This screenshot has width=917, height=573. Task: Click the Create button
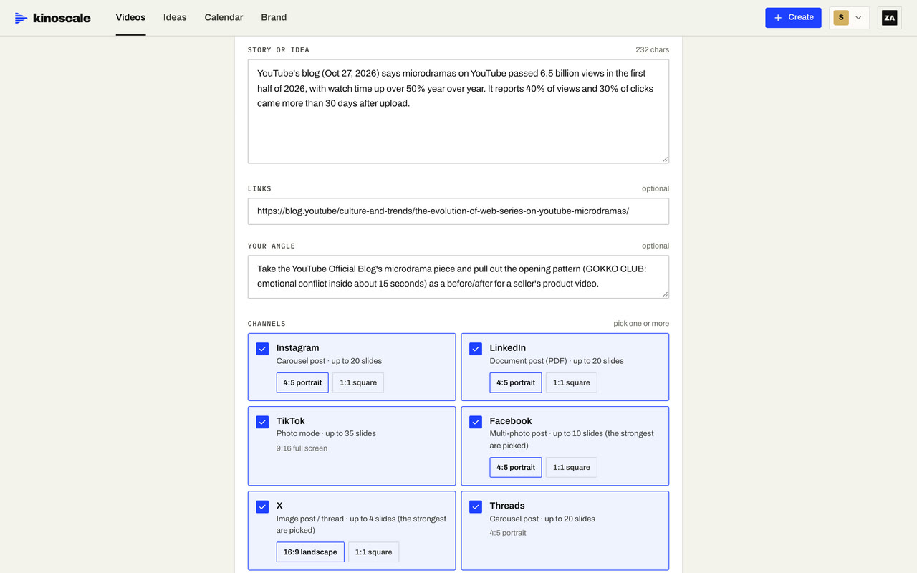(x=793, y=18)
